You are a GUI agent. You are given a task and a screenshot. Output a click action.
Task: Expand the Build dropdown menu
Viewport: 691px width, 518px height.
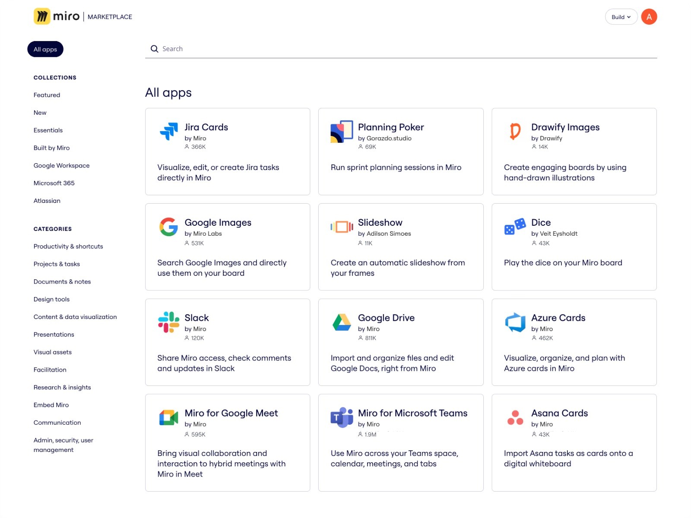(x=621, y=17)
